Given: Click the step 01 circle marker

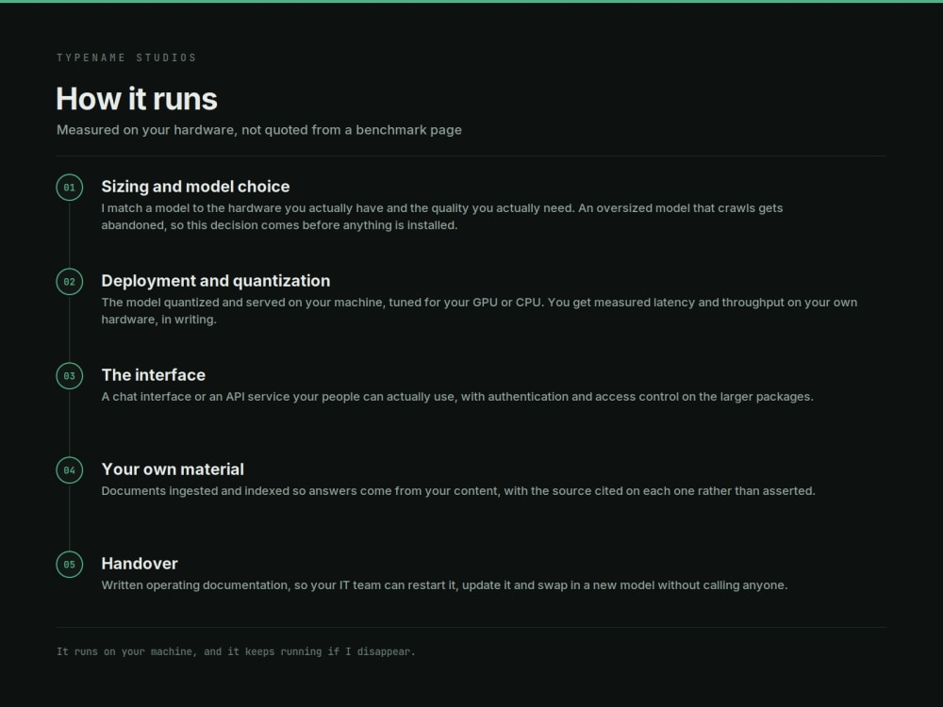Looking at the screenshot, I should tap(69, 187).
